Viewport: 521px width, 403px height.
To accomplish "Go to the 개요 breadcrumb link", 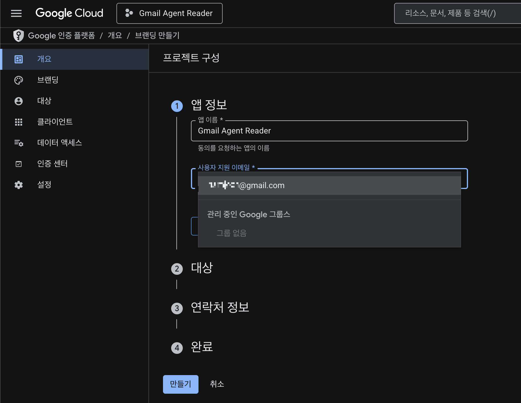I will pos(115,35).
